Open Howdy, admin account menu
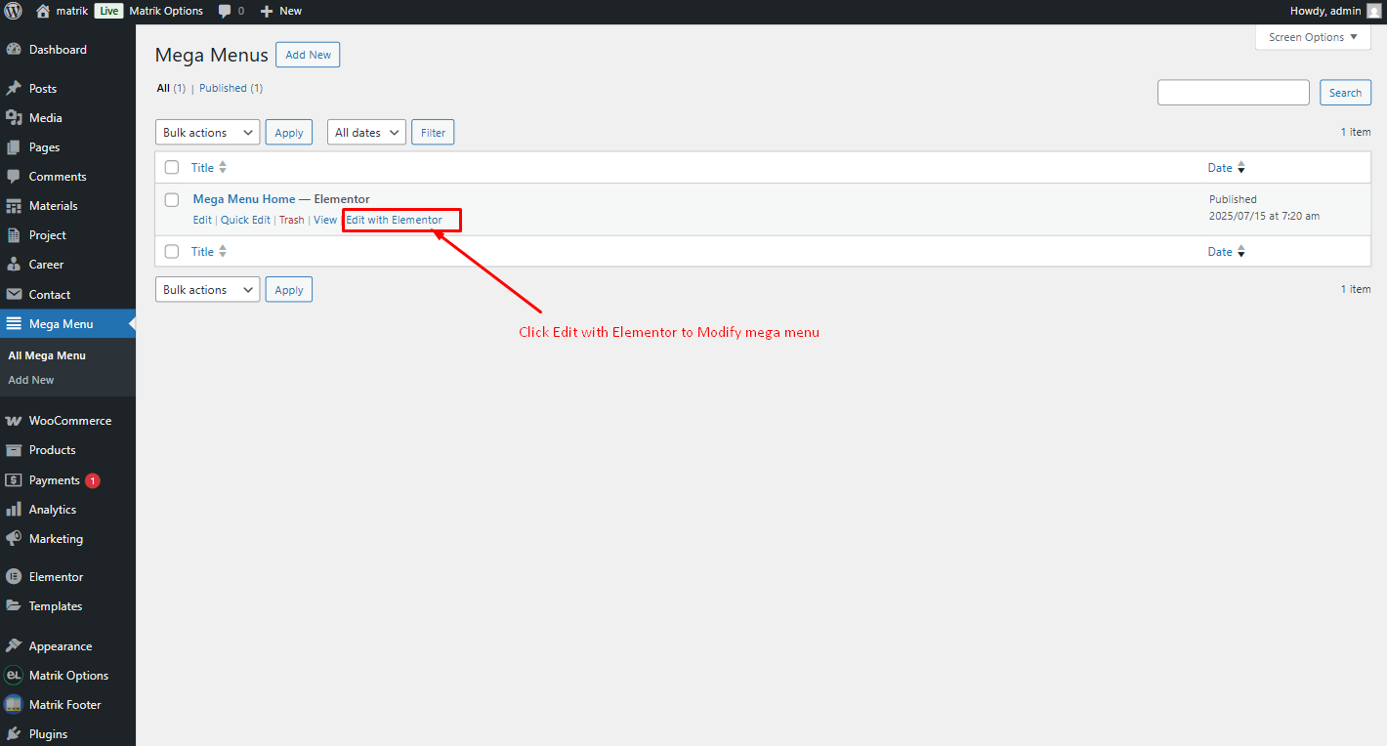 pos(1335,12)
